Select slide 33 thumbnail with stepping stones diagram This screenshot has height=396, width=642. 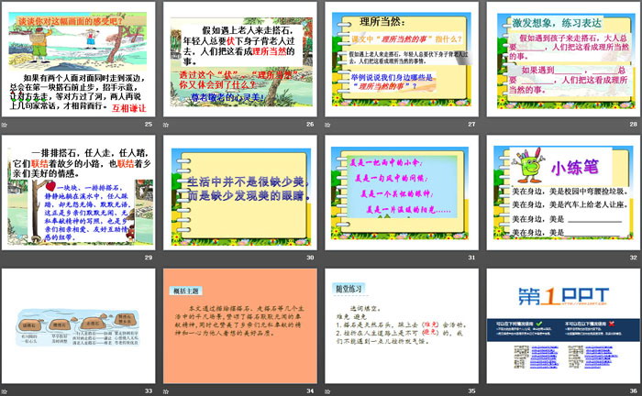[x=79, y=326]
